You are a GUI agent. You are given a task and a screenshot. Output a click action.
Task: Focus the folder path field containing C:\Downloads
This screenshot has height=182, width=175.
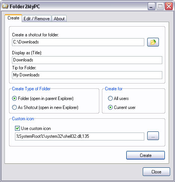click(x=78, y=42)
